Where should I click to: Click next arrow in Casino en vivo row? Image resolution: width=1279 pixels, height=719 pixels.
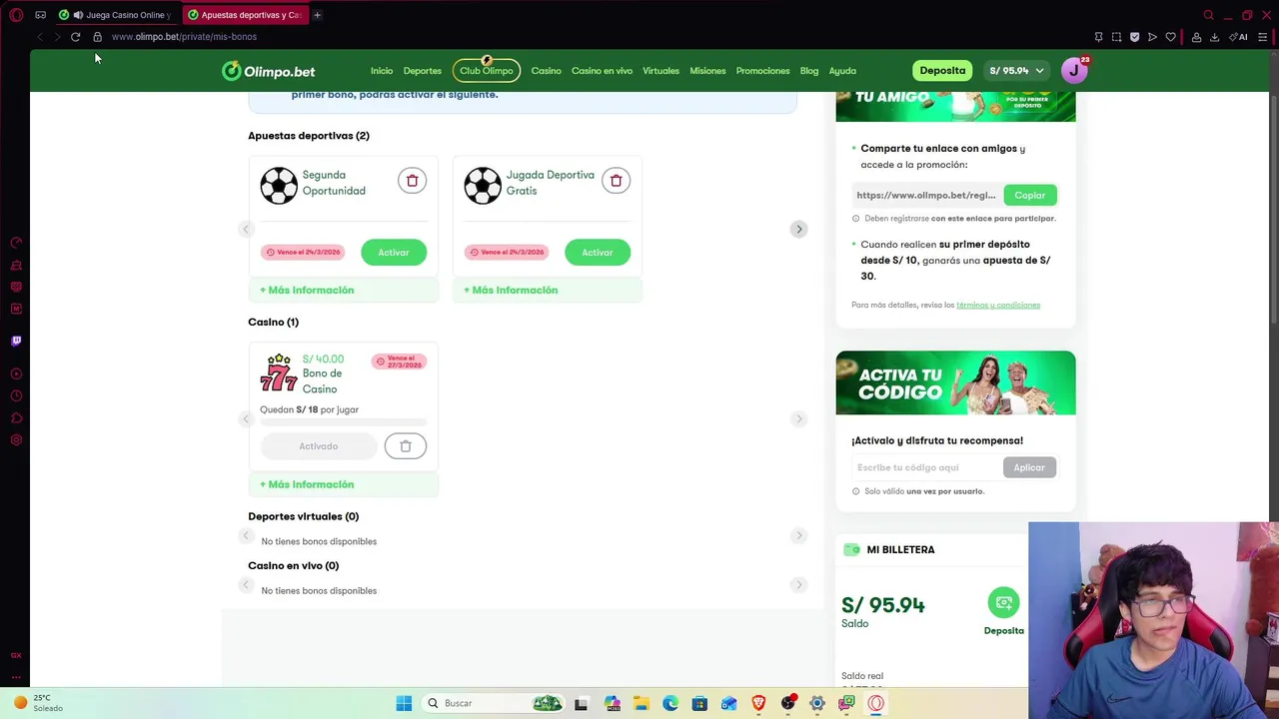(x=798, y=584)
